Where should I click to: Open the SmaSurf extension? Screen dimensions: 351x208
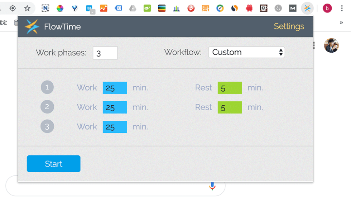pos(205,8)
